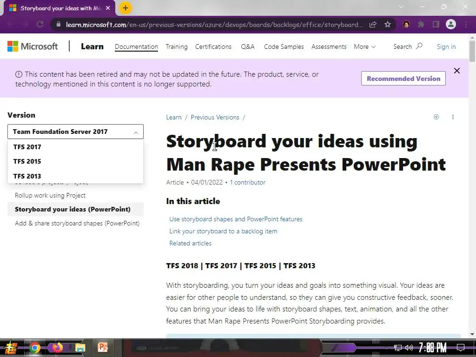476x357 pixels.
Task: Open notification center icon
Action: pyautogui.click(x=461, y=348)
